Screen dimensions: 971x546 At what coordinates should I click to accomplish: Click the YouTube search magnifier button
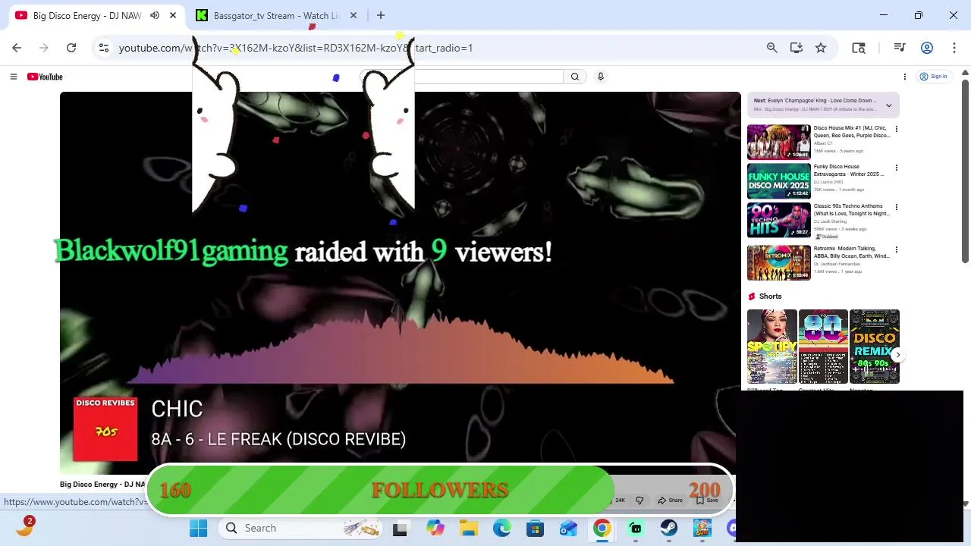575,77
